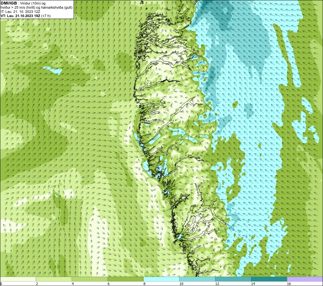Viewport: 323px width, 286px height.
Task: Click the '16' label on the wind scale
Action: tap(289, 284)
